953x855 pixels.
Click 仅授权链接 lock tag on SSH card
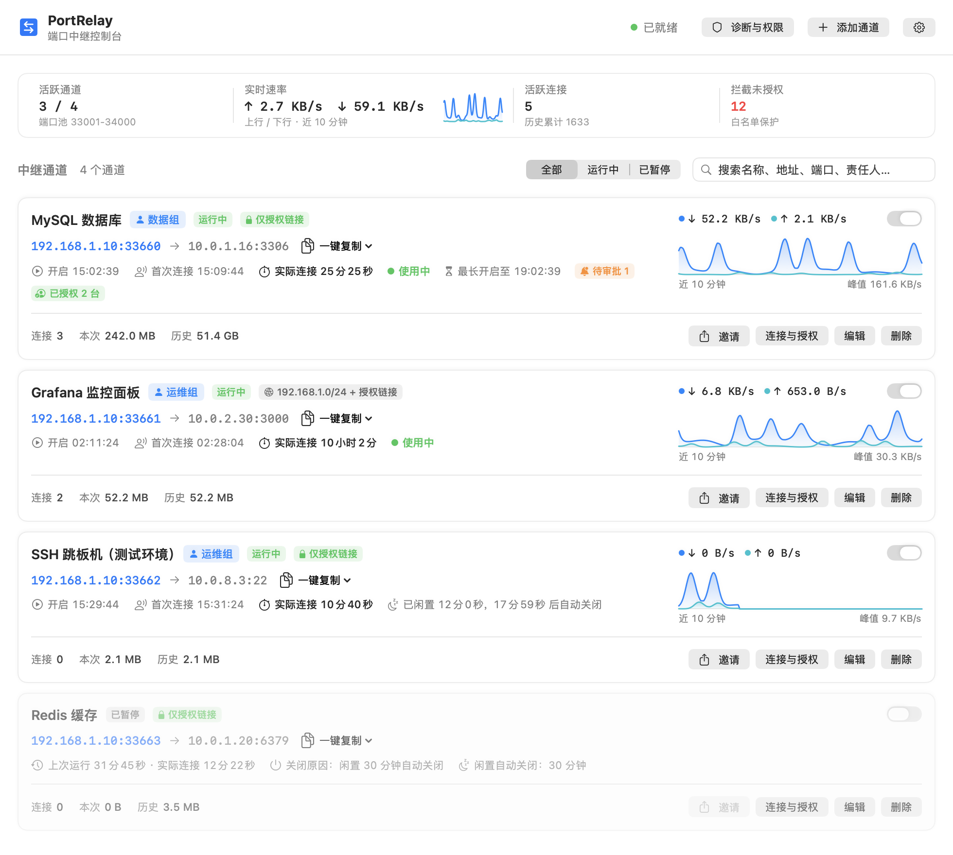coord(328,554)
